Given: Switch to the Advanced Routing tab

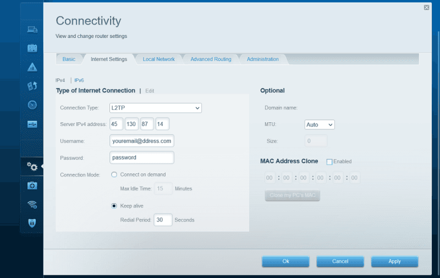Looking at the screenshot, I should point(211,59).
